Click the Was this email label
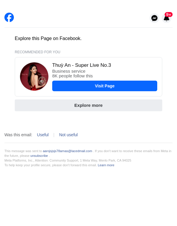 [18, 135]
